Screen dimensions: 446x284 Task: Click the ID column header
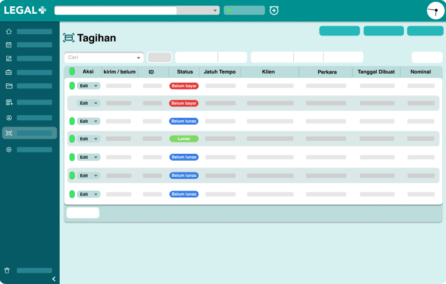(151, 72)
